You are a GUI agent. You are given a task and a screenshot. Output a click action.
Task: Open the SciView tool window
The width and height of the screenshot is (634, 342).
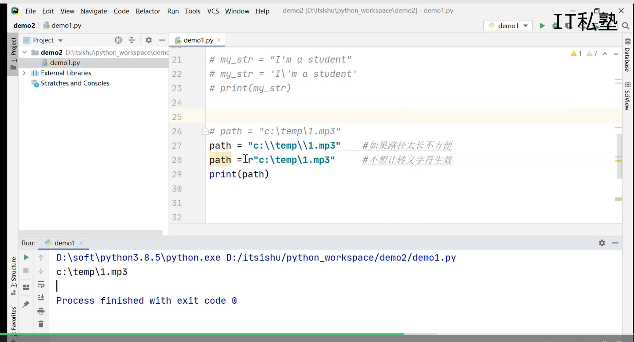(627, 96)
